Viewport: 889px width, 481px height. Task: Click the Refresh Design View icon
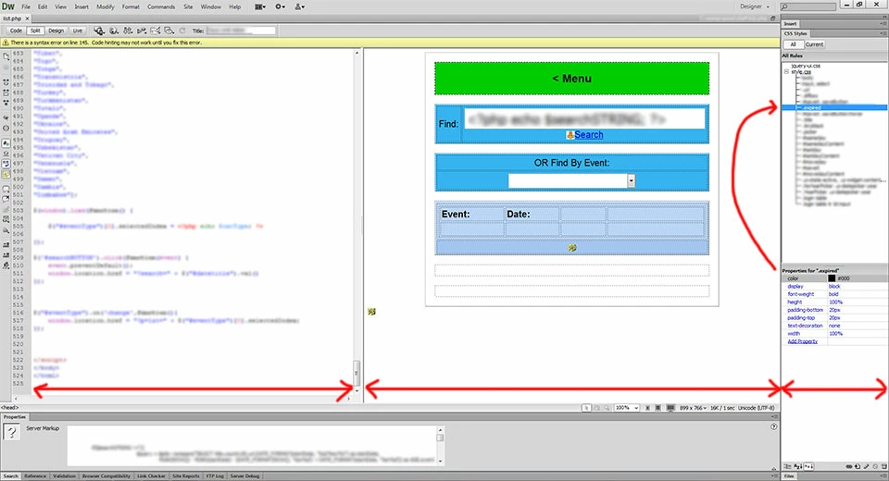[x=182, y=31]
